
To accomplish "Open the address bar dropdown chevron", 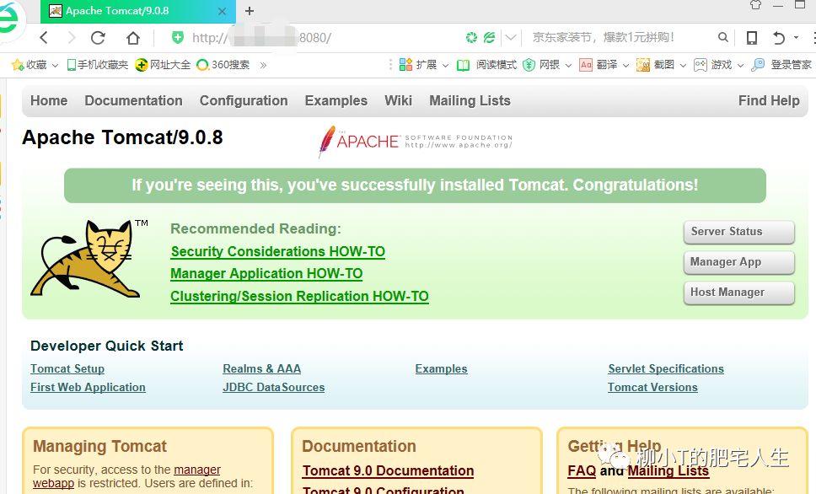I will (511, 37).
